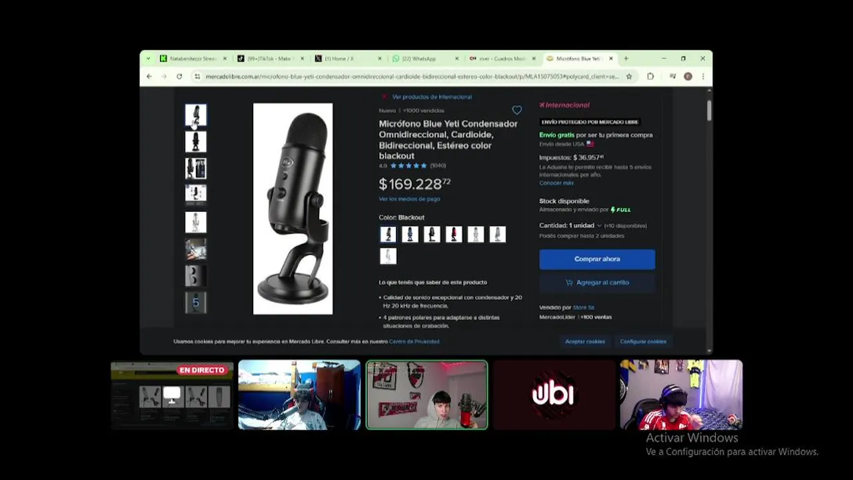Add the microphone to favorites with the heart icon
This screenshot has height=480, width=853.
(516, 110)
